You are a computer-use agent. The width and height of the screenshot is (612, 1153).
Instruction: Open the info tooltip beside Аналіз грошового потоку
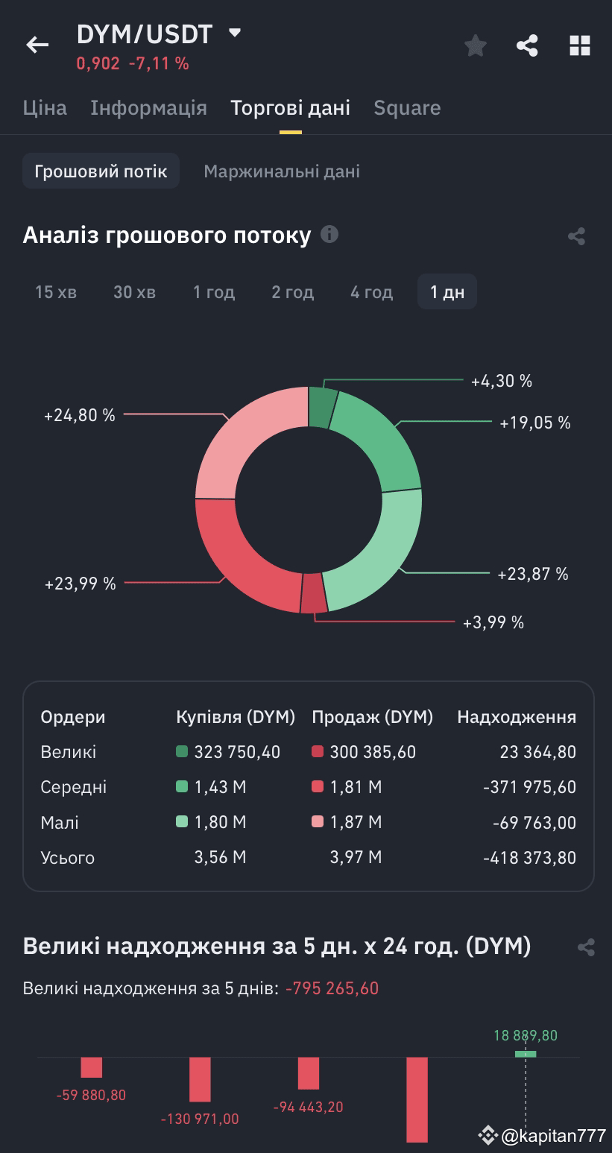tap(328, 235)
